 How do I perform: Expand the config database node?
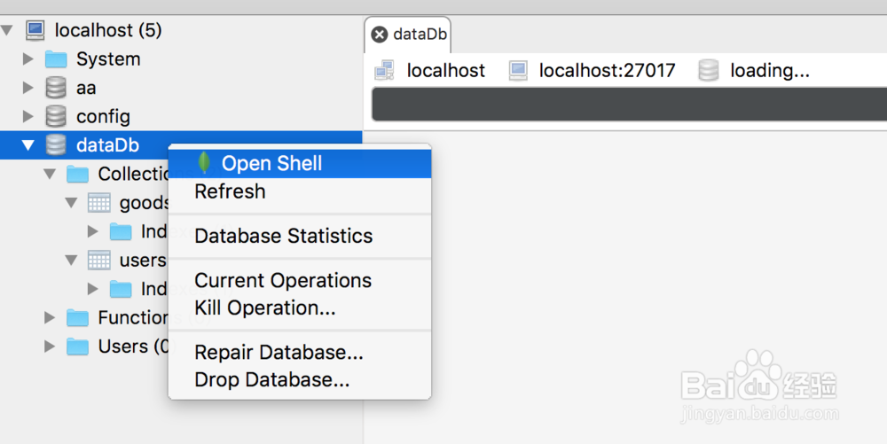[28, 116]
